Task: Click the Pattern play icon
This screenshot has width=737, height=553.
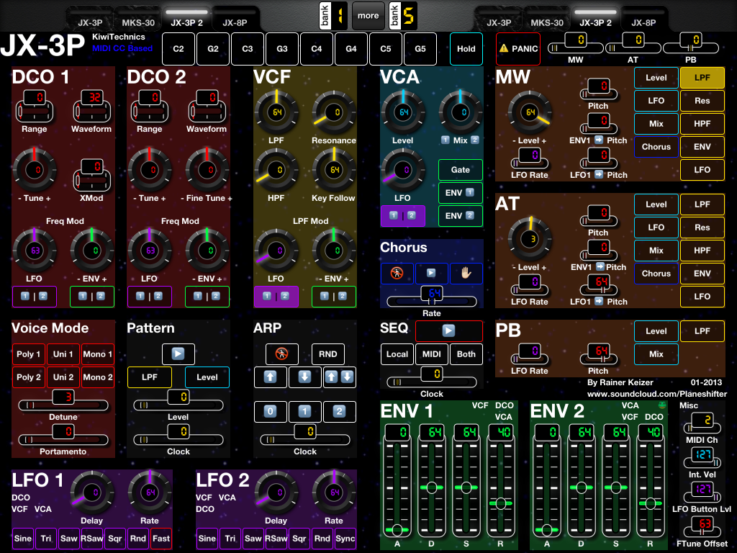Action: click(x=178, y=354)
